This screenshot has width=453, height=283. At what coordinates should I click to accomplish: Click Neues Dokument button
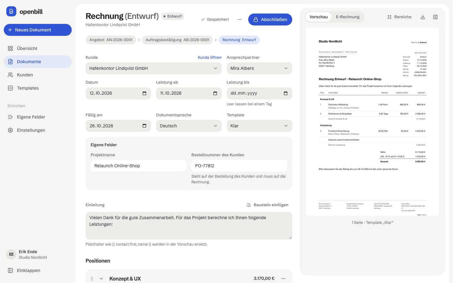[x=38, y=30]
